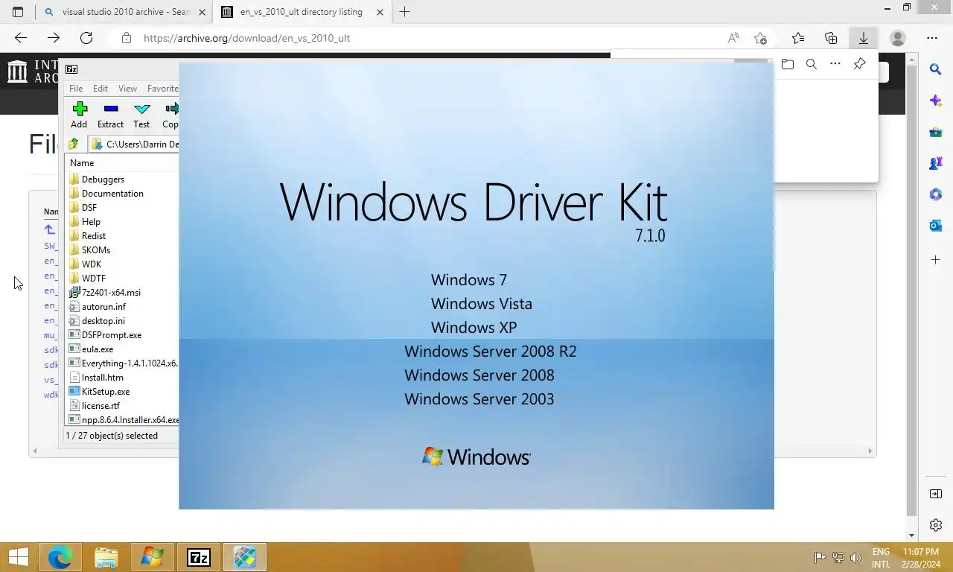The height and width of the screenshot is (572, 953).
Task: Click the Add button in 7-Zip toolbar
Action: (79, 115)
